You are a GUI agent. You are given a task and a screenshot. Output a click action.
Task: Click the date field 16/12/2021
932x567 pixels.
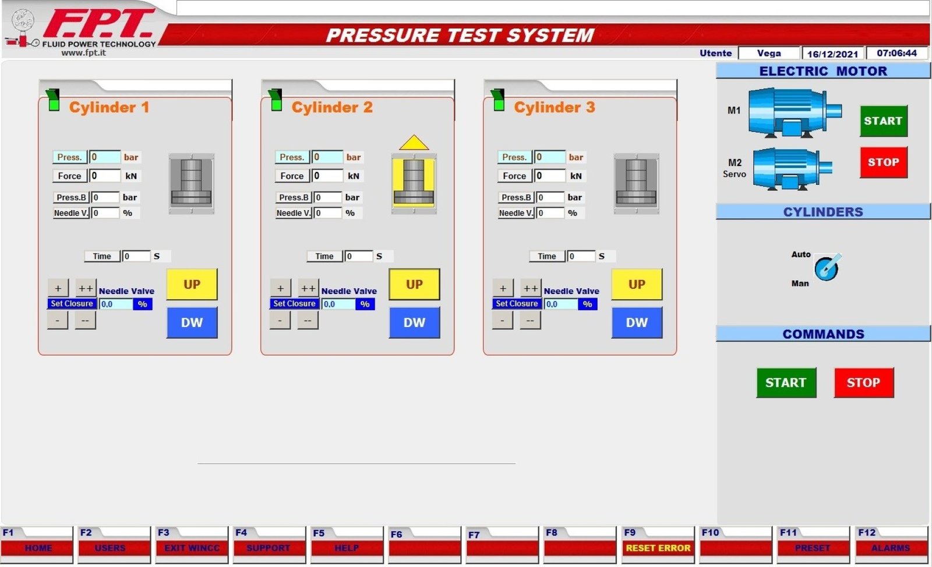coord(833,53)
